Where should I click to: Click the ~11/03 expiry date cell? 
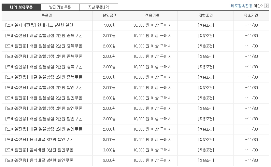click(x=251, y=25)
